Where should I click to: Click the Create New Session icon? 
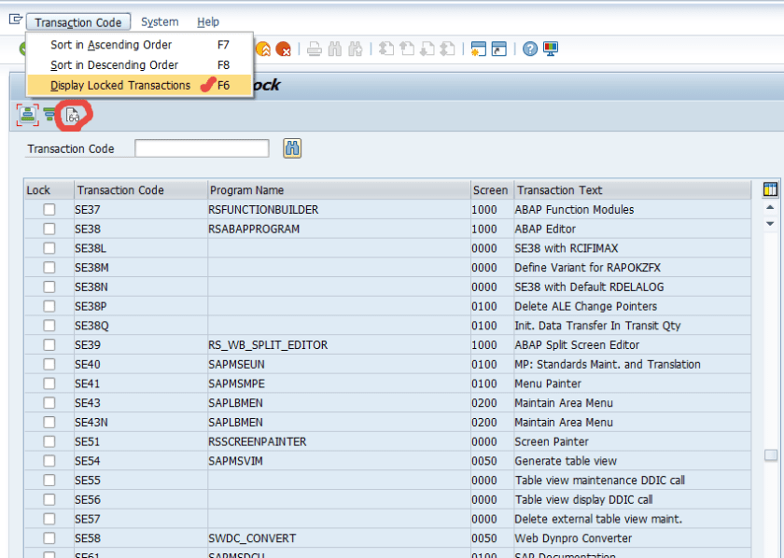[x=479, y=49]
